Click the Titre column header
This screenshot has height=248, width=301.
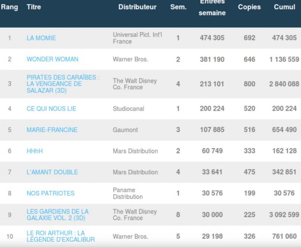click(34, 7)
